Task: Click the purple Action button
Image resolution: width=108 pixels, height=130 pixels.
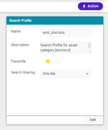Action: (x=90, y=6)
